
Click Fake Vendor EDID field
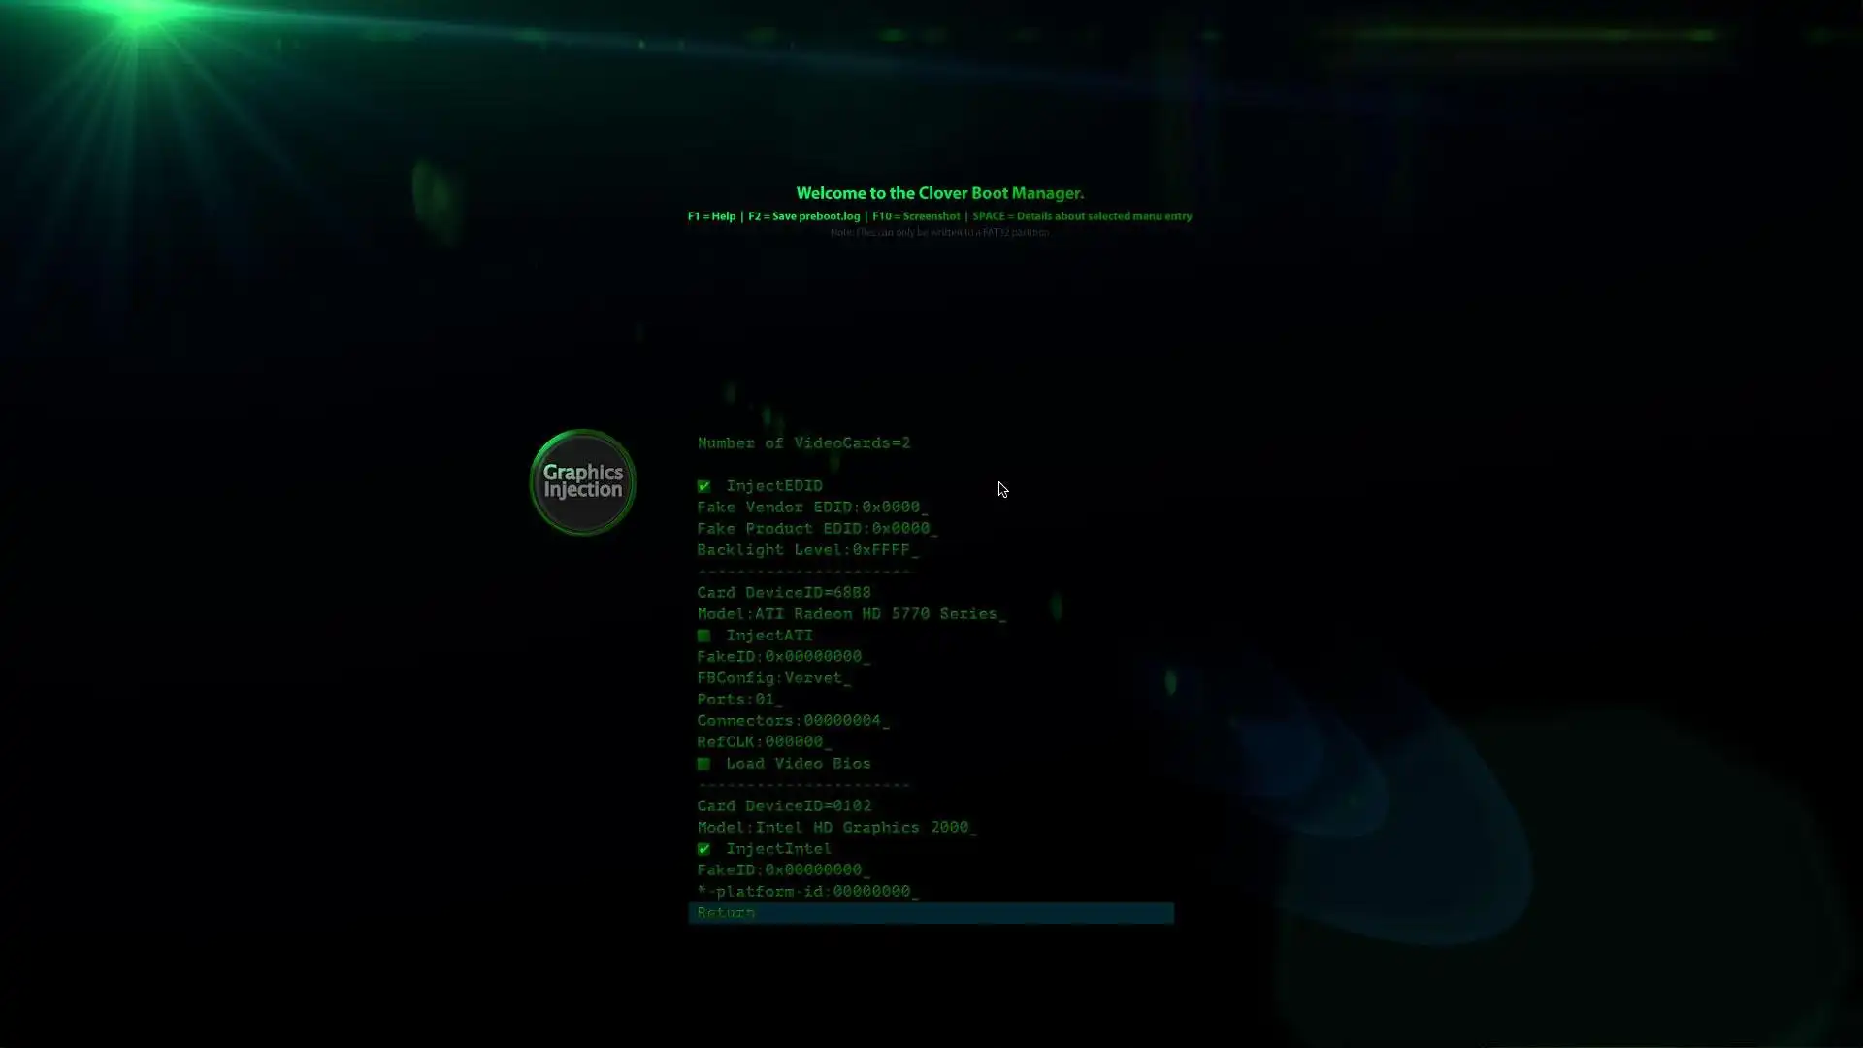812,506
